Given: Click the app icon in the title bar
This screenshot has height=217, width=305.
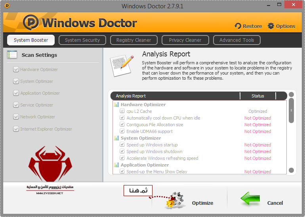Looking at the screenshot, I should click(7, 6).
